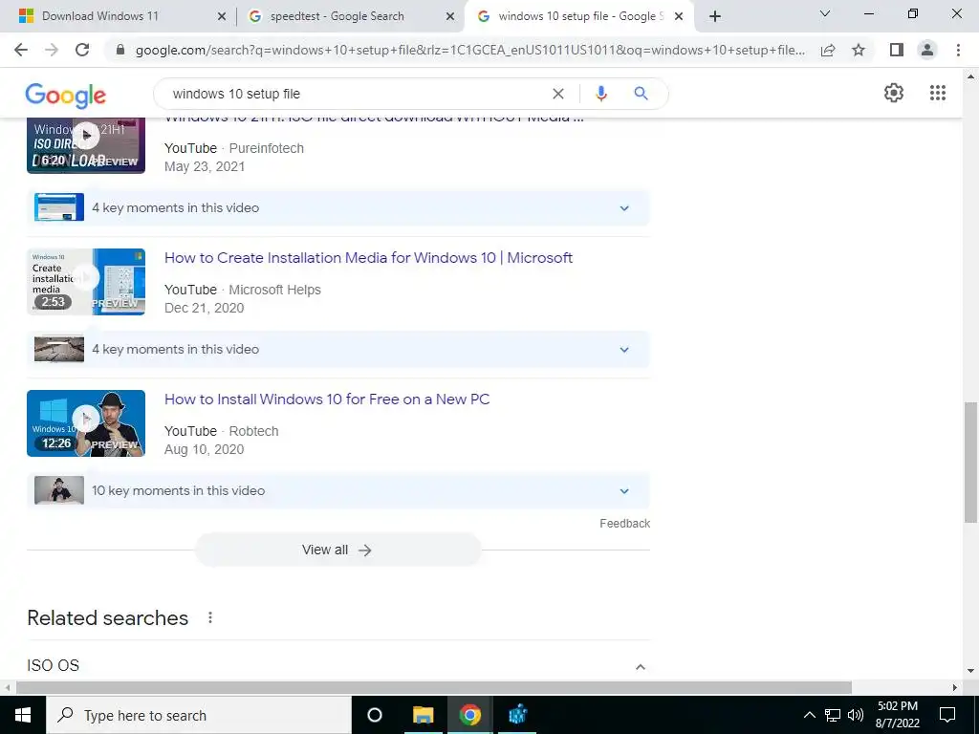This screenshot has width=979, height=734.
Task: Open How to Create Installation Media link
Action: [x=368, y=258]
